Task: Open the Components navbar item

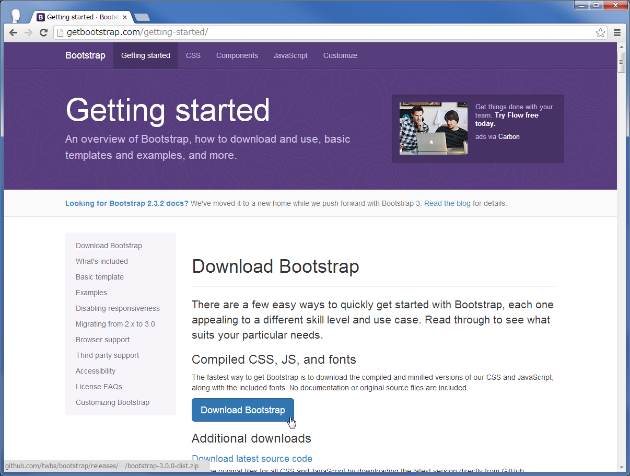Action: pyautogui.click(x=237, y=55)
